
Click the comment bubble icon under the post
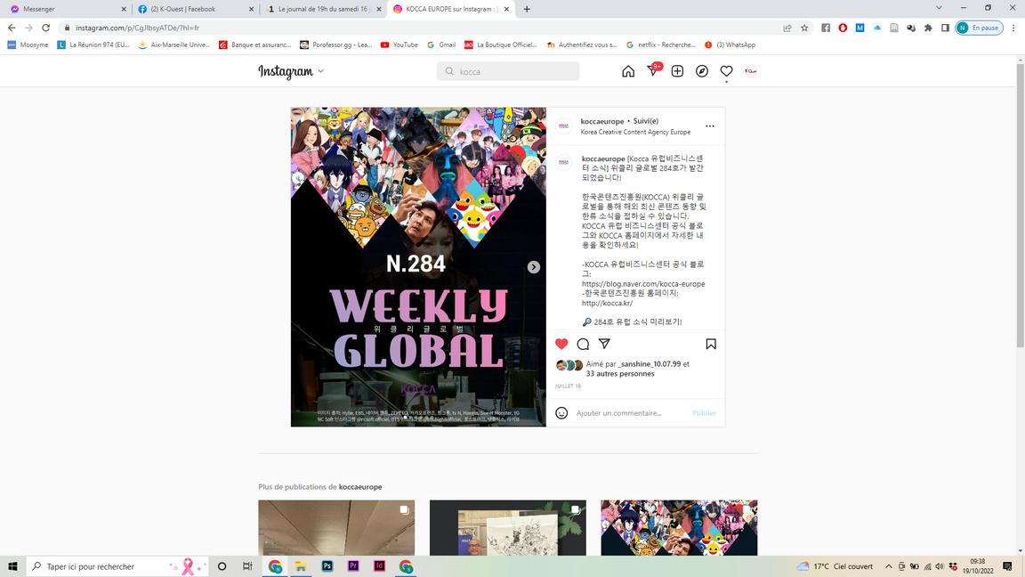(x=583, y=344)
